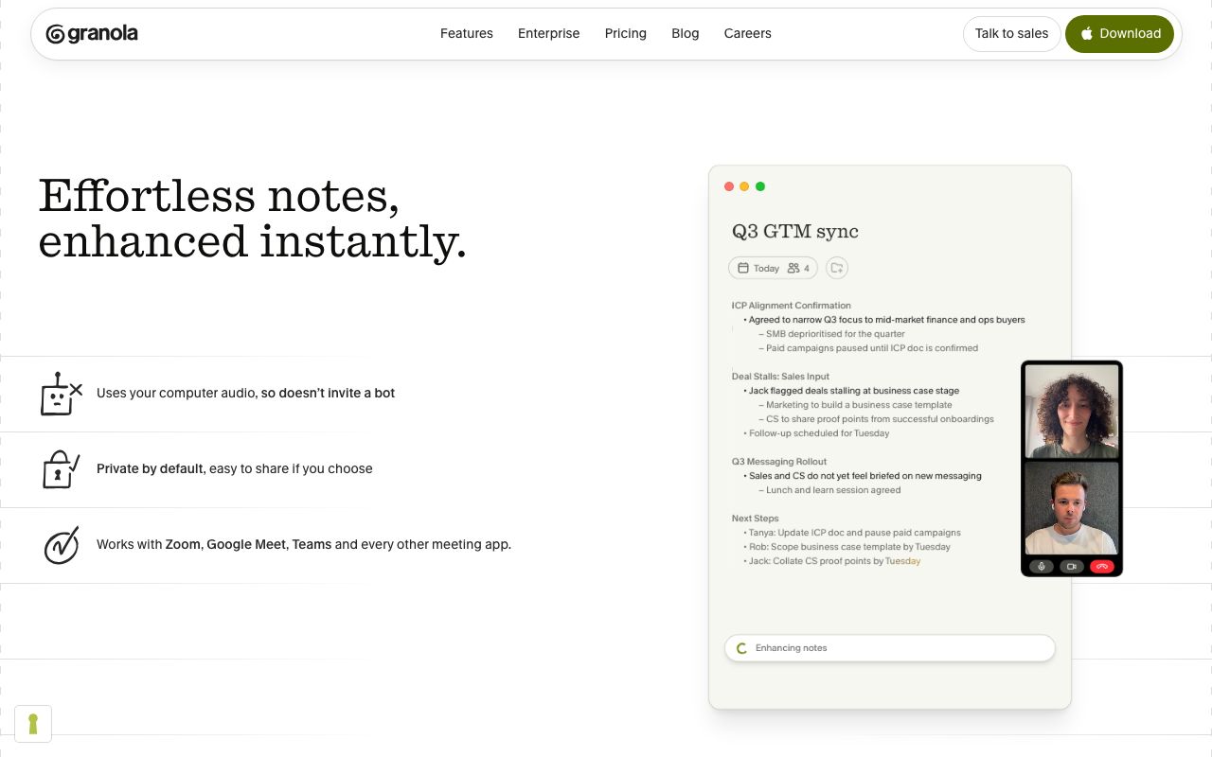Visit the Blog

point(686,34)
